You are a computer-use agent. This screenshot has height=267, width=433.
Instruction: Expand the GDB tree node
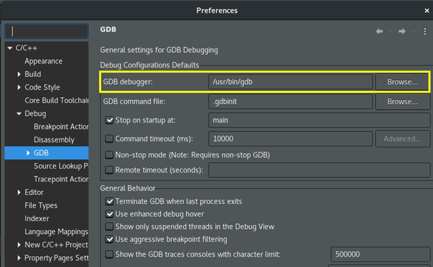coord(28,153)
